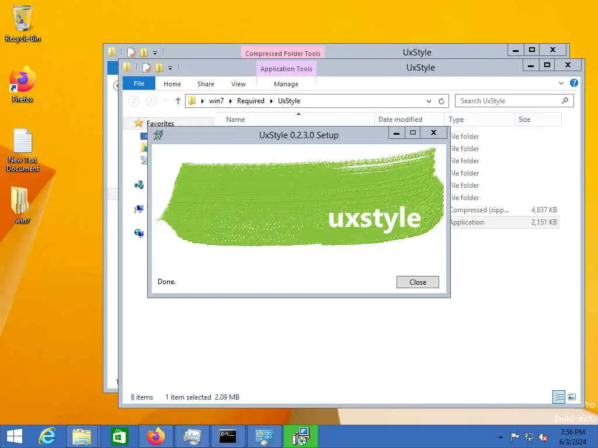The height and width of the screenshot is (448, 598).
Task: Click the Properties quick access icon in front window
Action: click(146, 68)
